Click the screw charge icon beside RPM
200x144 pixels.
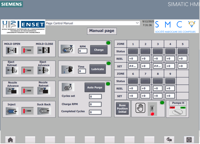[x=68, y=49]
